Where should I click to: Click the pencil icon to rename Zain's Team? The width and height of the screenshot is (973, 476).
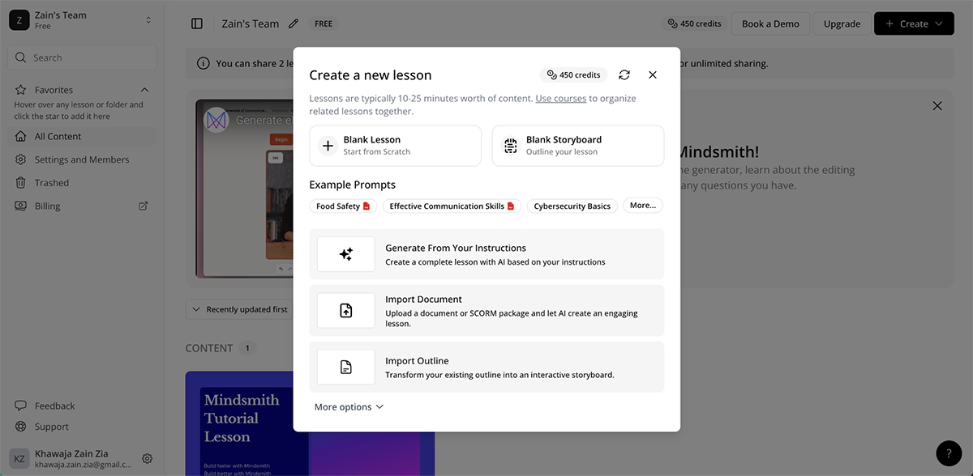(x=294, y=23)
